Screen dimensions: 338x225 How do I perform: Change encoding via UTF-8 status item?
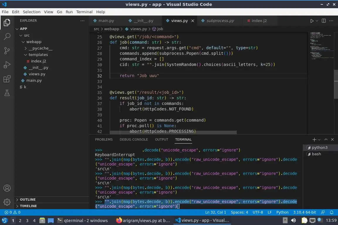(258, 212)
